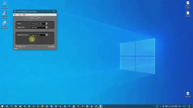193x108 pixels.
Task: Open the Recycle Bin desktop icon
Action: tap(188, 94)
